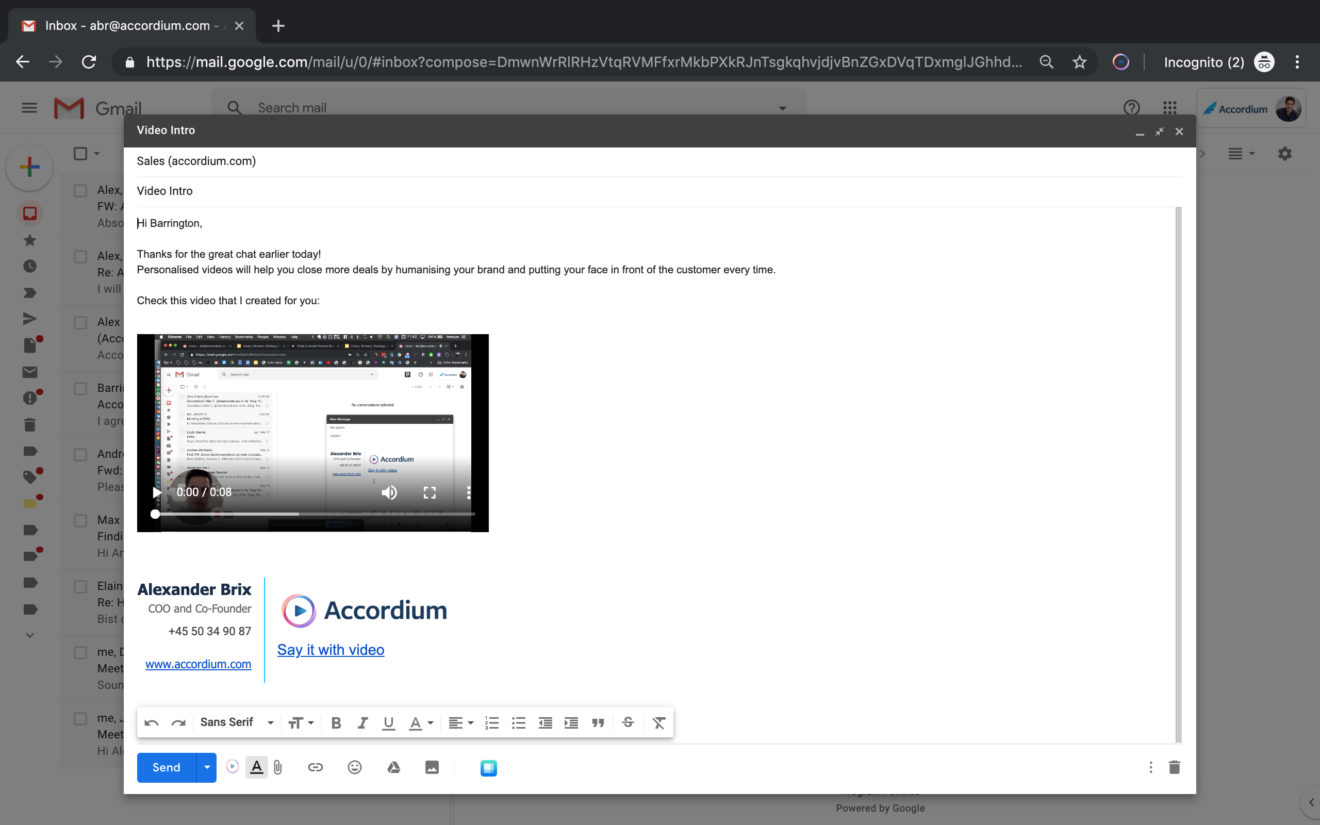Open Sent in the sidebar
The height and width of the screenshot is (825, 1320).
tap(30, 319)
